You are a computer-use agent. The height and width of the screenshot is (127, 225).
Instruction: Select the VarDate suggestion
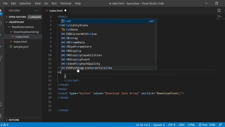109,30
